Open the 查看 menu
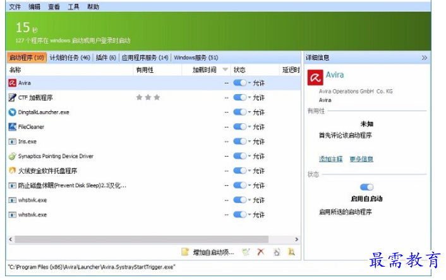446x280 pixels. (x=54, y=6)
